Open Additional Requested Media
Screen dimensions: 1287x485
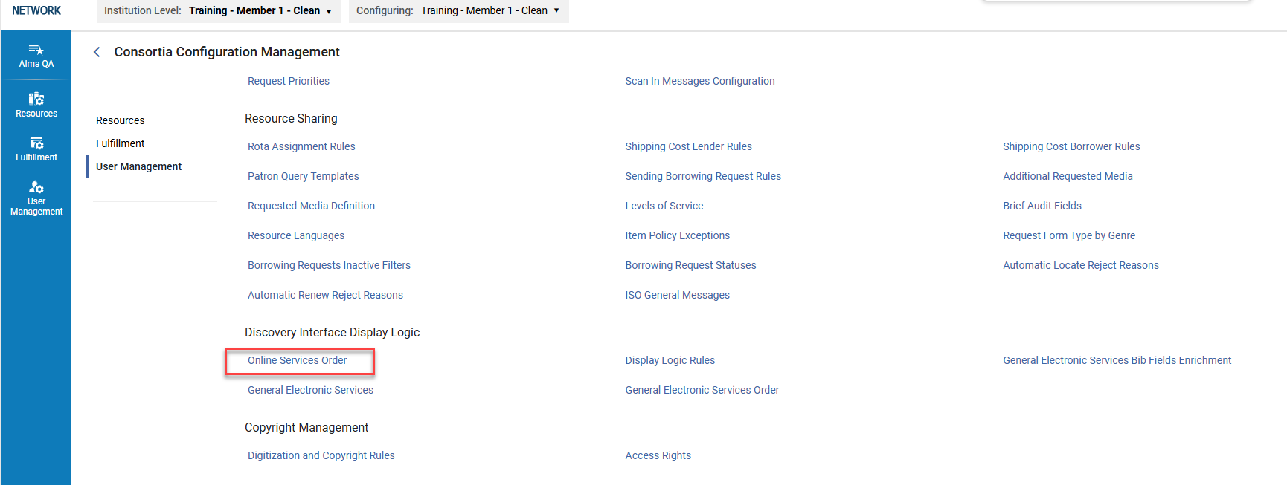click(1068, 176)
